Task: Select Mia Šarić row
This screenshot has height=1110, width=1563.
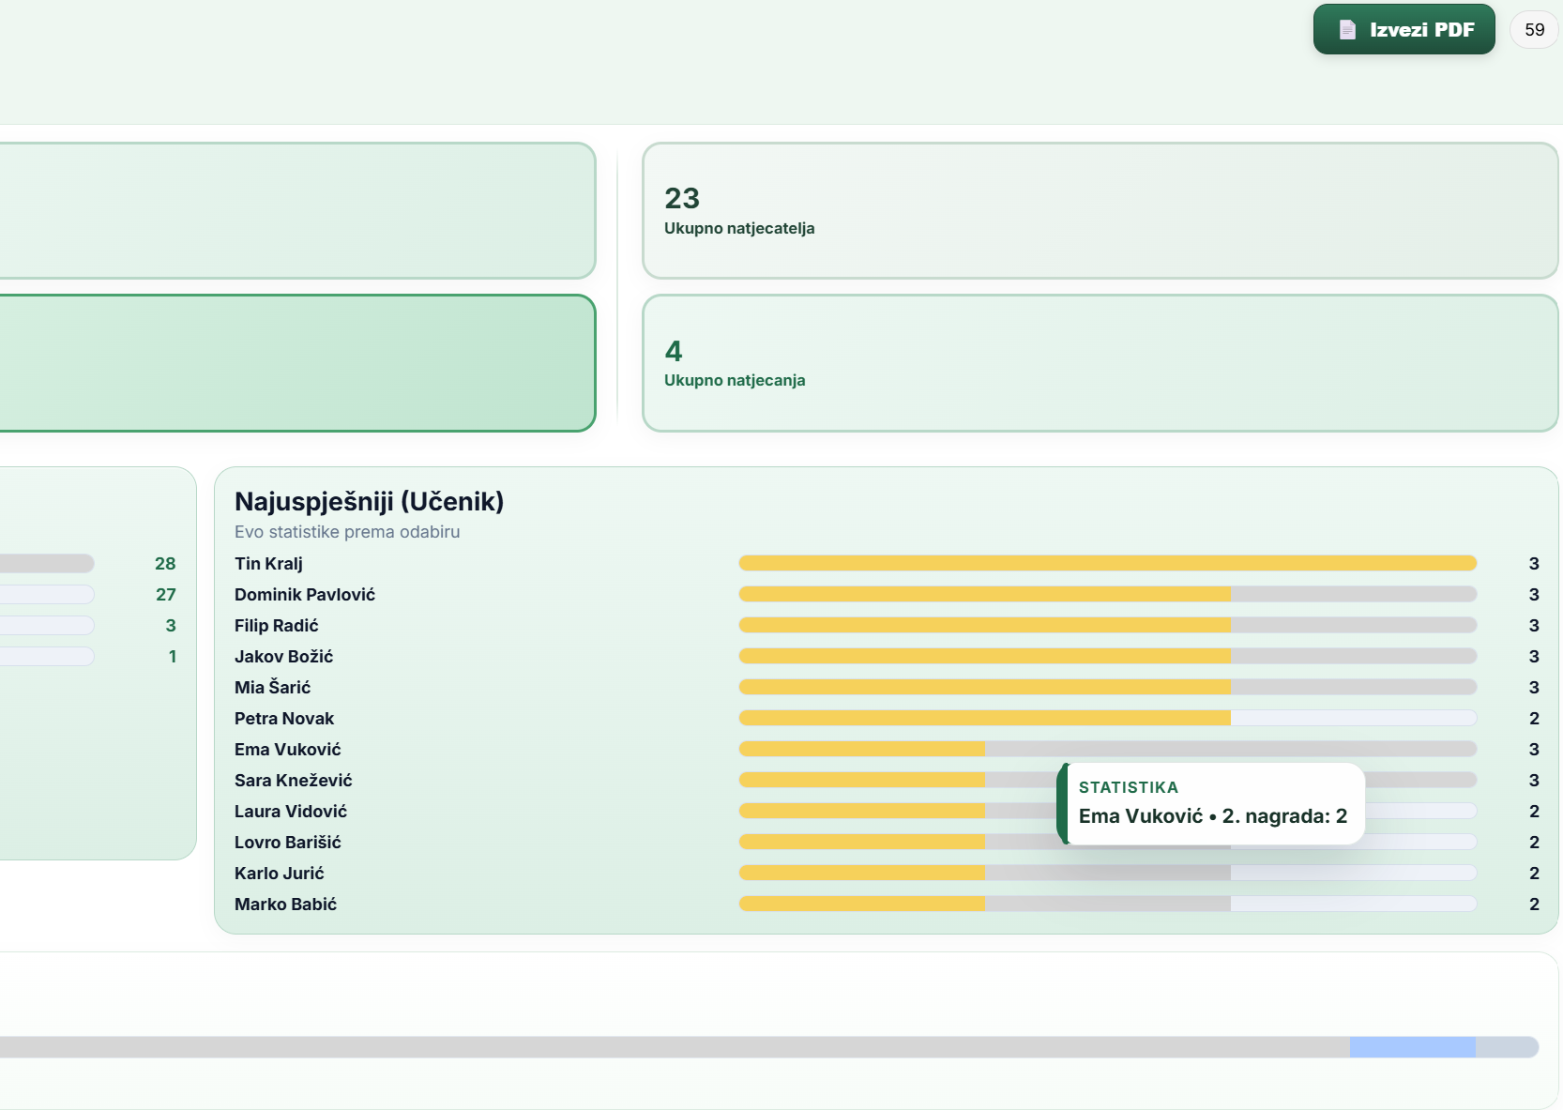Action: coord(273,688)
